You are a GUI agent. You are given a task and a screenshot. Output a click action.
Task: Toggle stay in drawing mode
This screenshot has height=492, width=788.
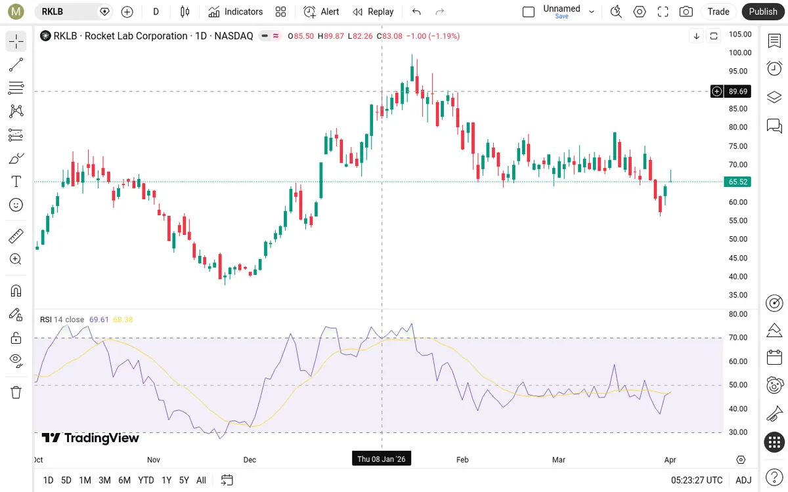click(x=16, y=314)
